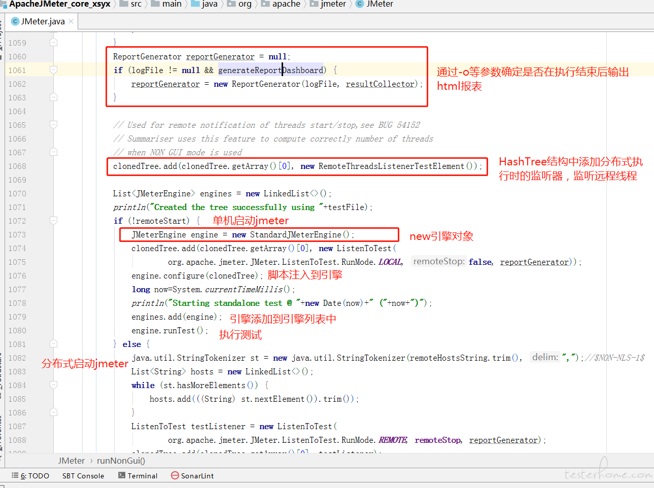Click 'RemoteThreadsListenerTestElement' on line 1068

coord(391,166)
